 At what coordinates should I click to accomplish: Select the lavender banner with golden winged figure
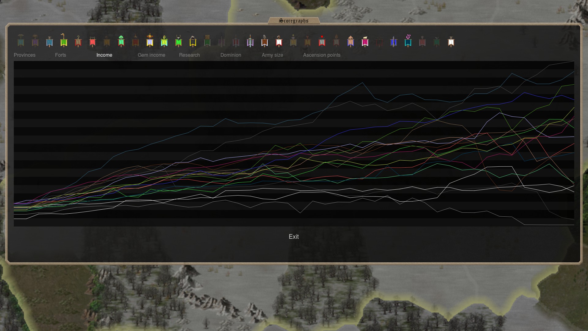point(150,40)
